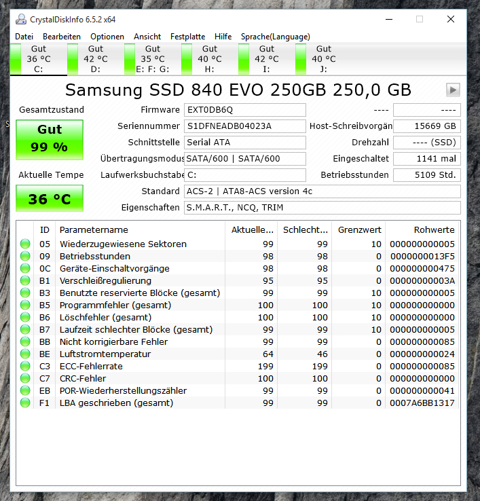480x501 pixels.
Task: Switch to disk E: F: G: tab
Action: [153, 59]
